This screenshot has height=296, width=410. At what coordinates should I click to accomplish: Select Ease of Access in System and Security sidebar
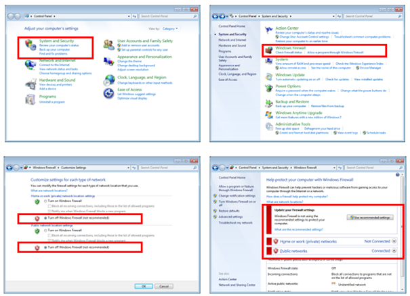pyautogui.click(x=228, y=80)
